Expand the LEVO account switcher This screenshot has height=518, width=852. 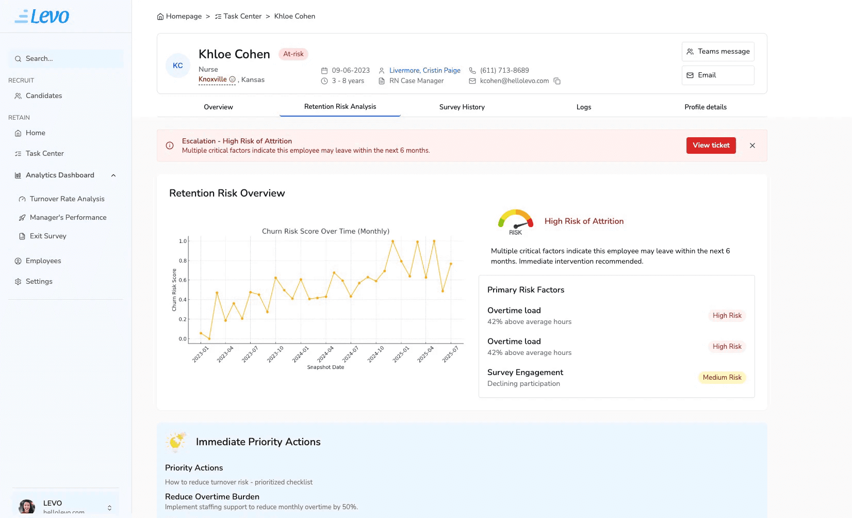(109, 508)
